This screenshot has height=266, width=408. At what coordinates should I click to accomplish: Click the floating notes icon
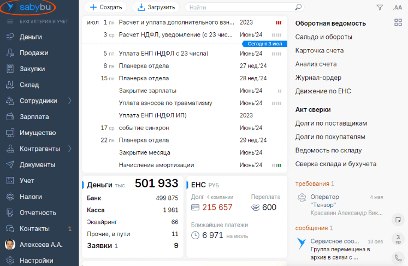pyautogui.click(x=398, y=220)
